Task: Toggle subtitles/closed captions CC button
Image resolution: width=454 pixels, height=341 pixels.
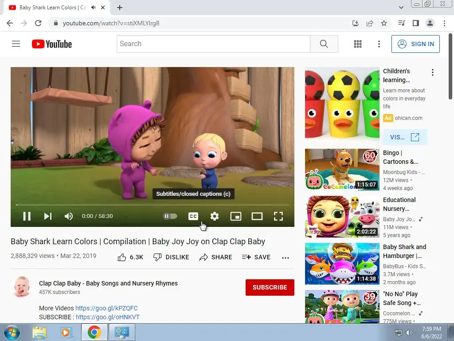Action: click(193, 216)
